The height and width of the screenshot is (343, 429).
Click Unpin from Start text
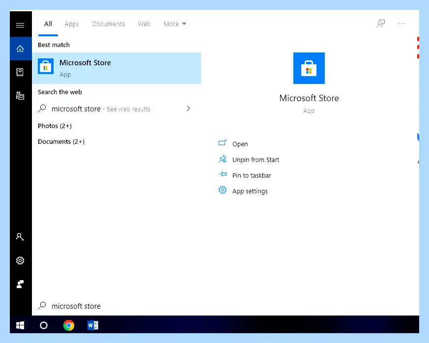point(256,159)
